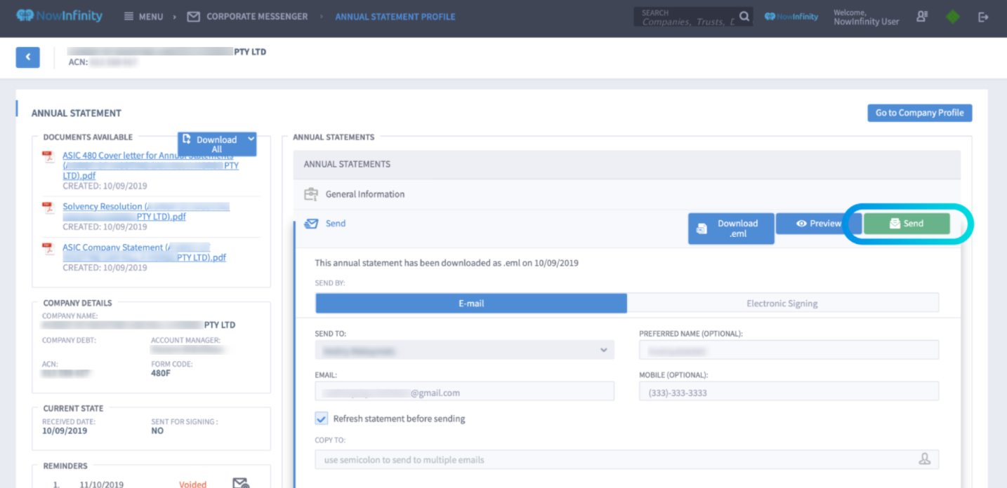Click the search magnifier icon
1007x488 pixels.
click(744, 15)
